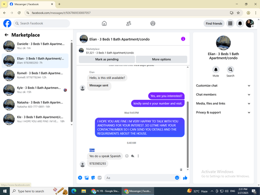Open the account profile picture menu
Viewport: 260px width, 195px height.
tap(250, 23)
